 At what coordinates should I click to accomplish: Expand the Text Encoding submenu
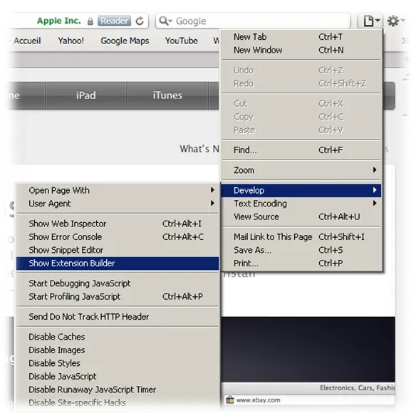tap(301, 204)
